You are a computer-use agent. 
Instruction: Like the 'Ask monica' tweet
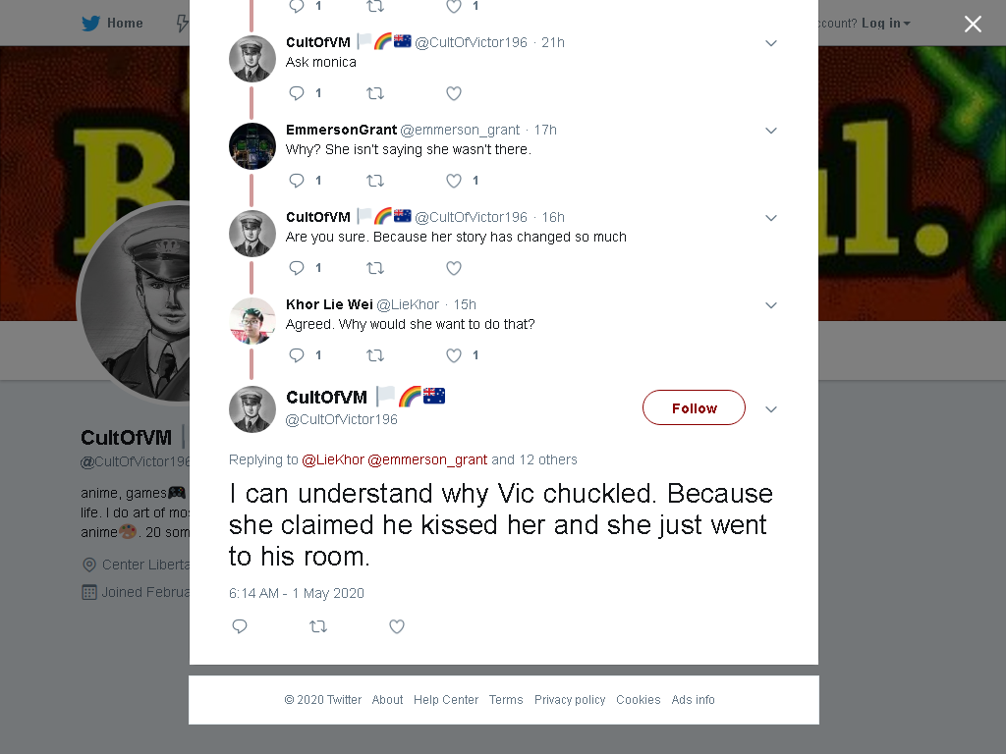(454, 93)
